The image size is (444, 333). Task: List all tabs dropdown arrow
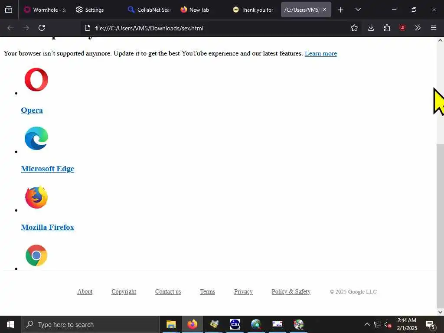click(358, 10)
